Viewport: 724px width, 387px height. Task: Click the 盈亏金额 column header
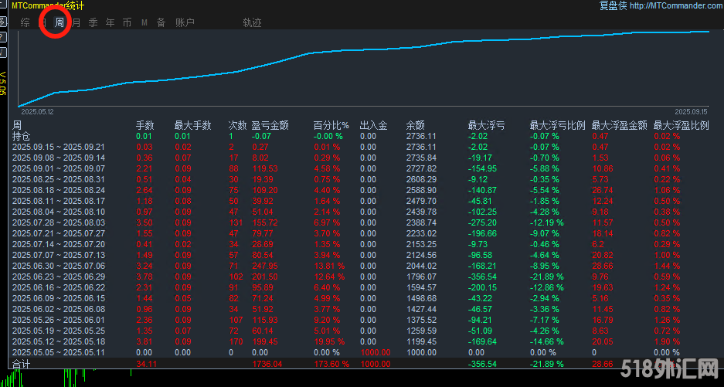click(270, 125)
